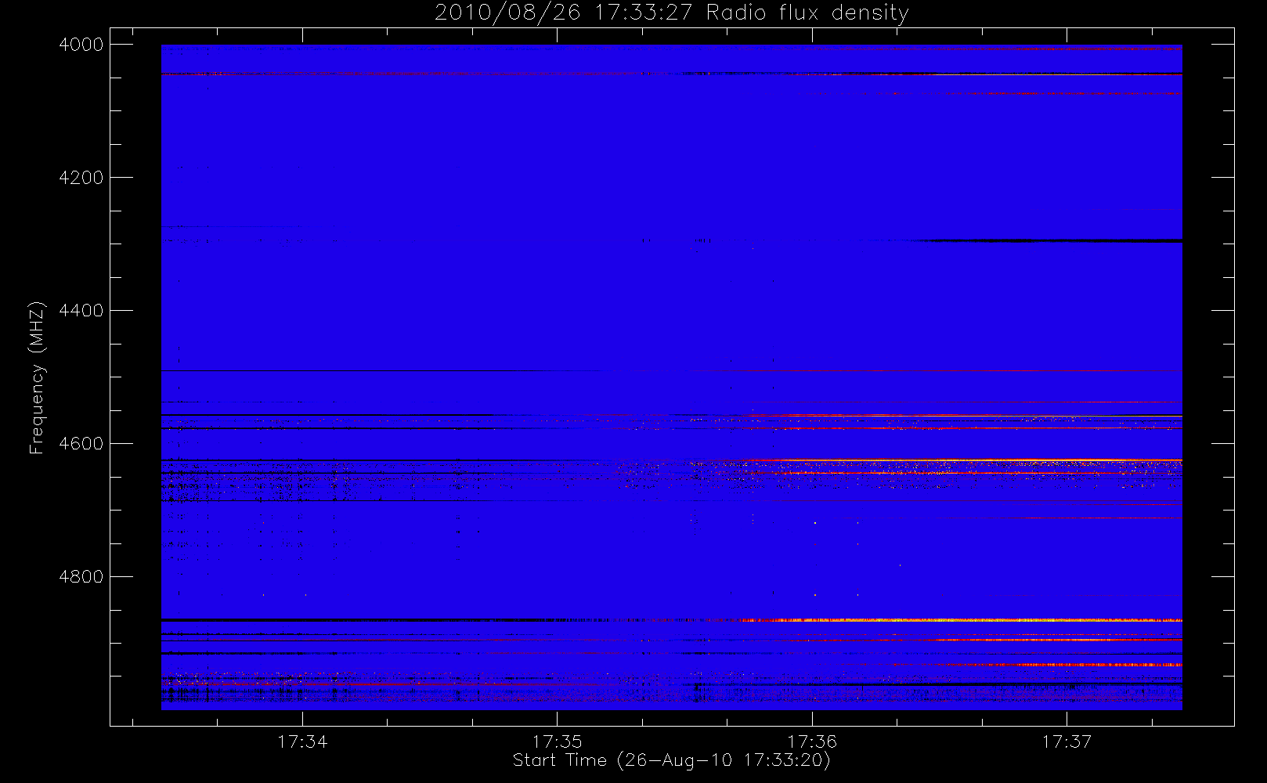The image size is (1267, 783).
Task: Select the 17:36 time axis label
Action: click(x=812, y=742)
